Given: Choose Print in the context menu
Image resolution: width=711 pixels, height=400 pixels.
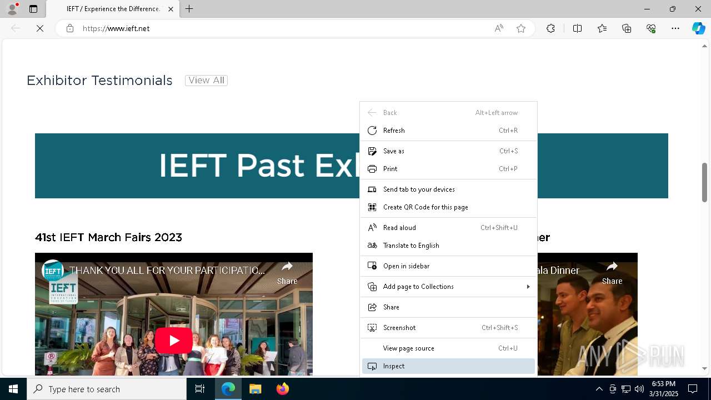Looking at the screenshot, I should pyautogui.click(x=448, y=169).
